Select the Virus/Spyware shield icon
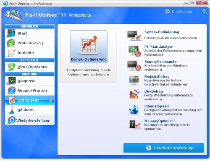 click(11, 67)
